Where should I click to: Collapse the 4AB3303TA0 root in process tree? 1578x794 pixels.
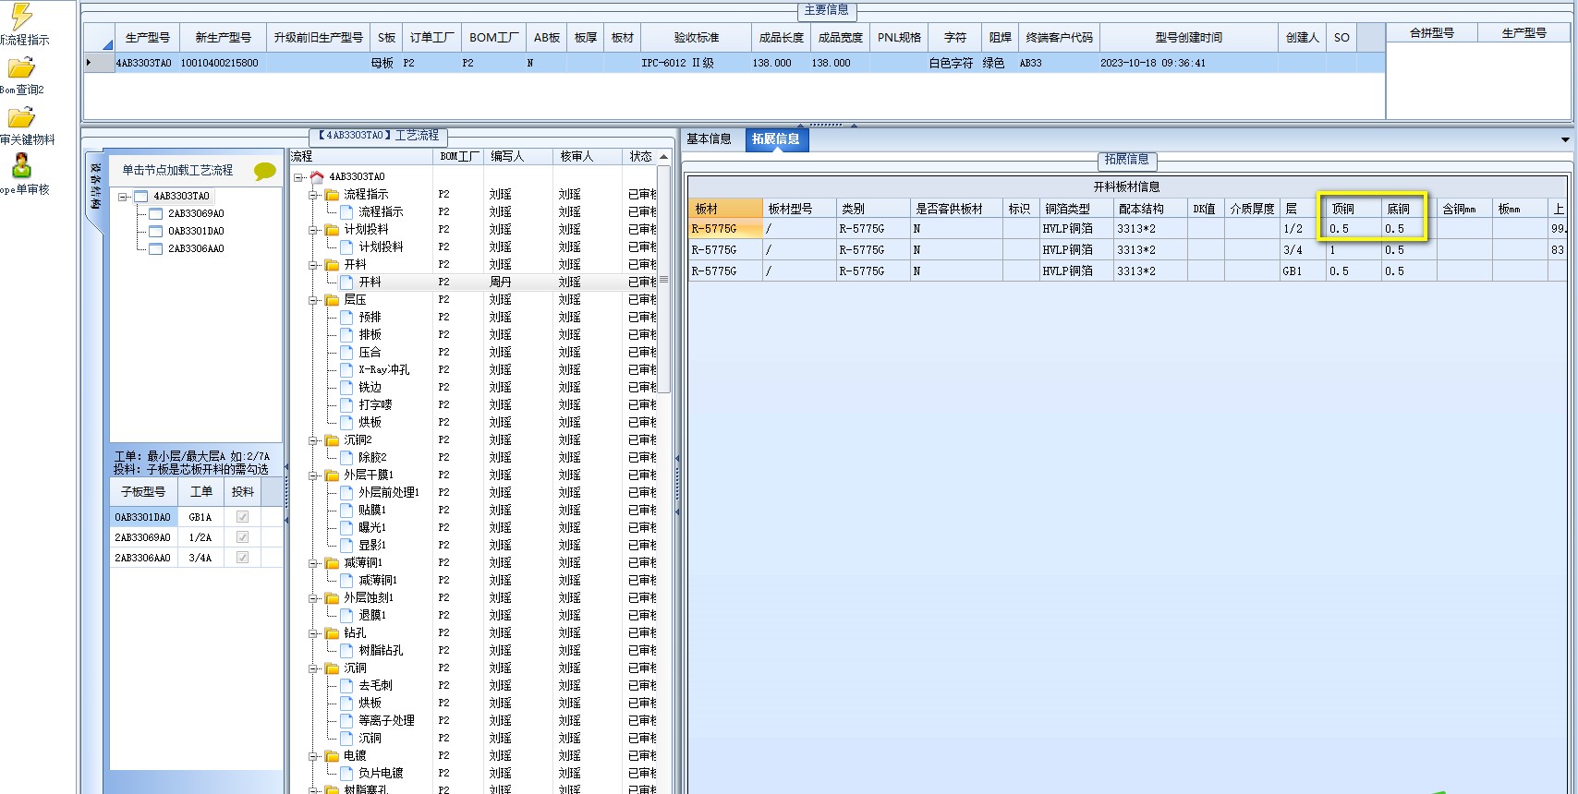(298, 177)
